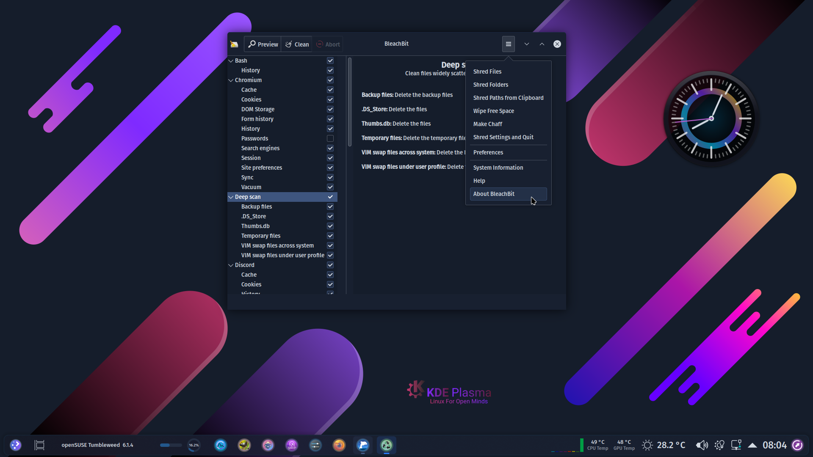Open the network connection tray icon
Screen dimensions: 813x457
pyautogui.click(x=736, y=445)
